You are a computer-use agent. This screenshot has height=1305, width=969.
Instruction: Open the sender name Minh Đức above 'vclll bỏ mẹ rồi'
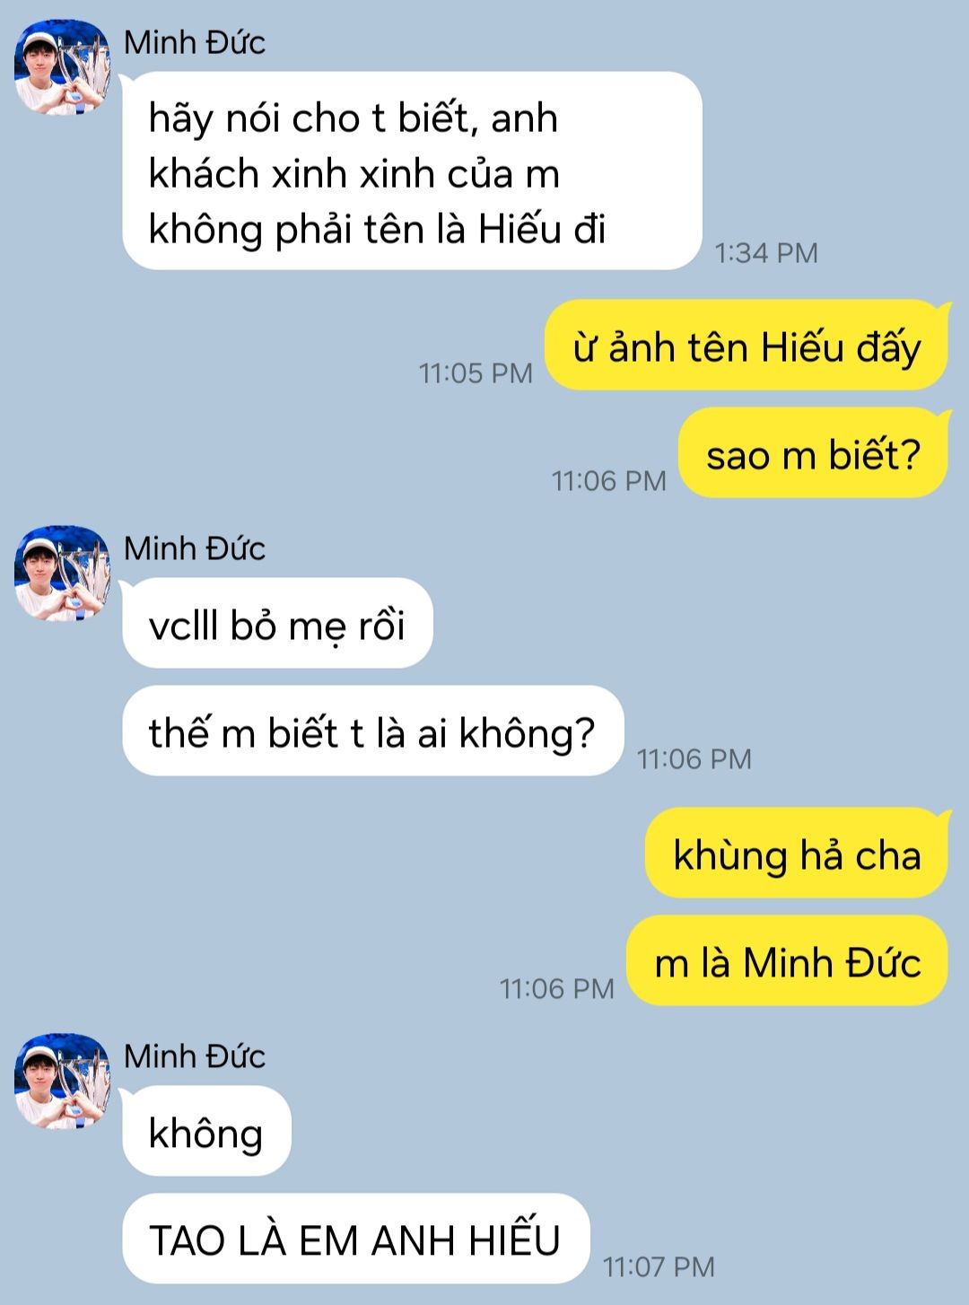195,548
